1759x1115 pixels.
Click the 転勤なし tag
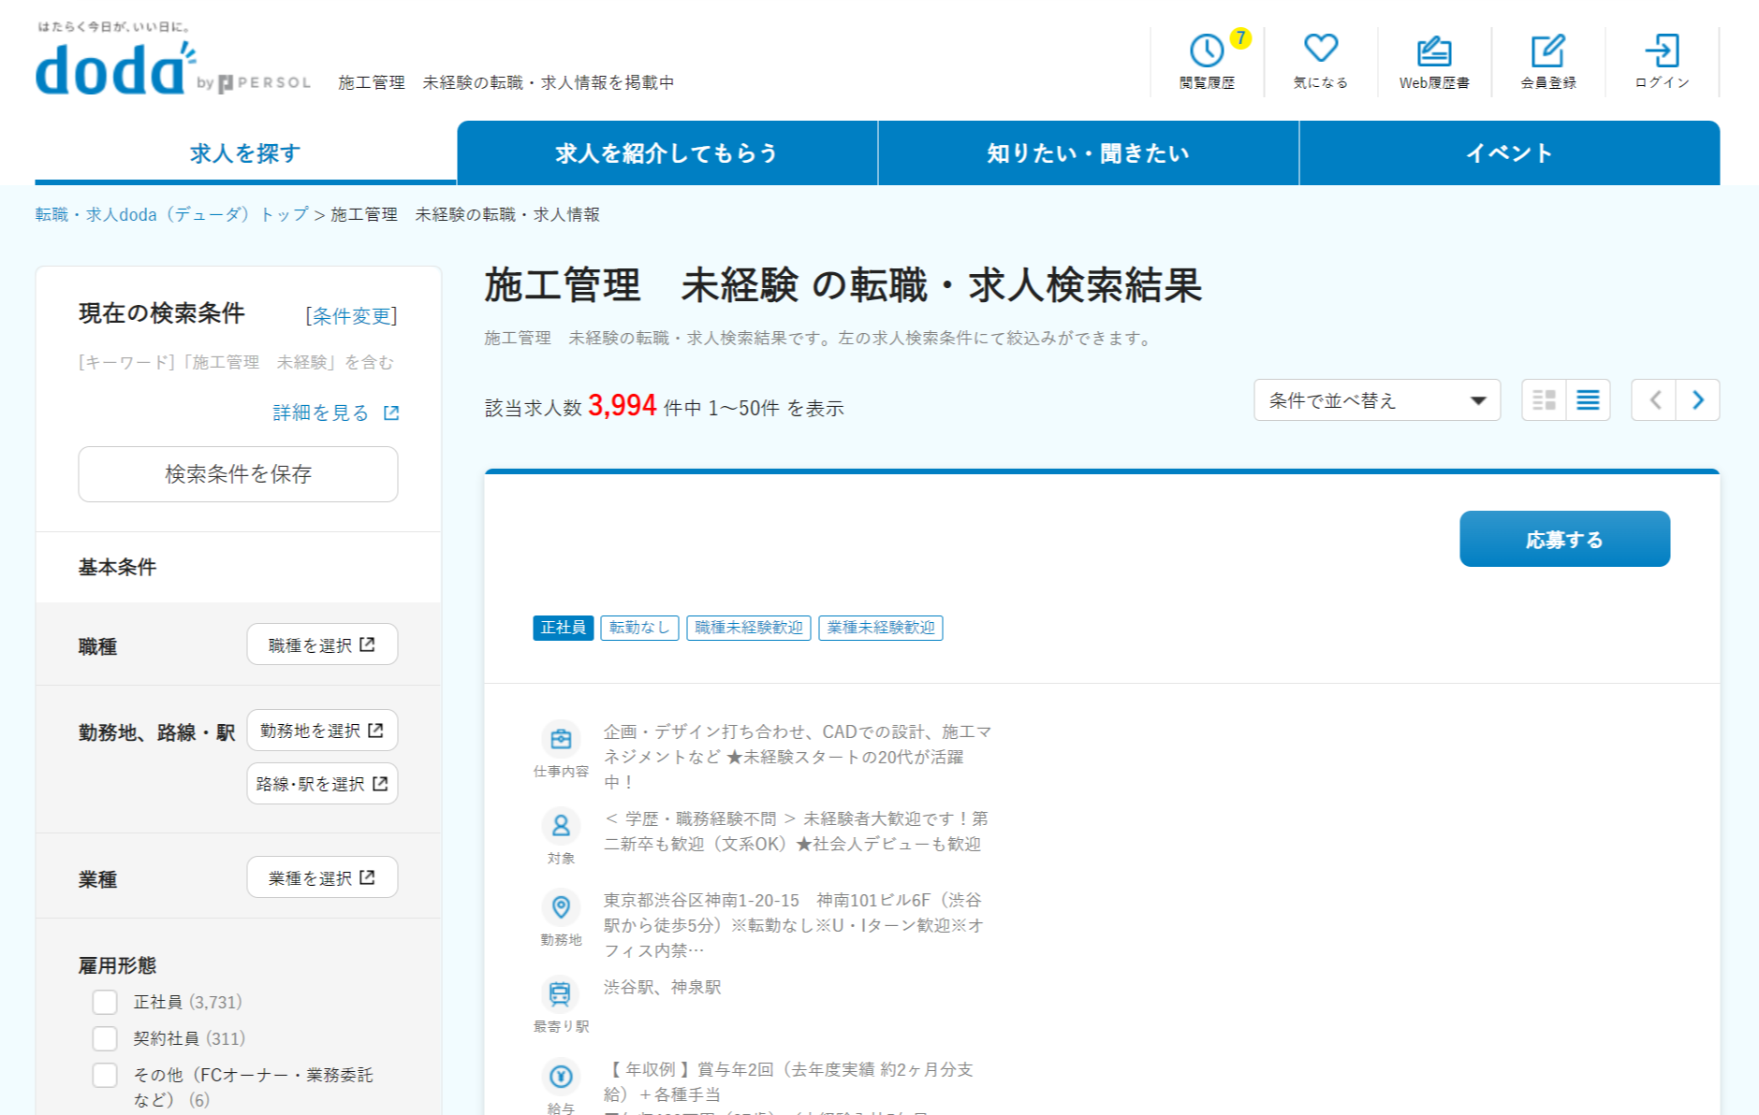point(639,628)
